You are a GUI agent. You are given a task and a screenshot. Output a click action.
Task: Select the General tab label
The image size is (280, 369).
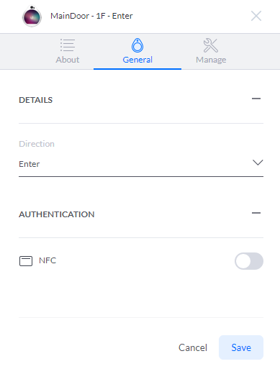[137, 60]
